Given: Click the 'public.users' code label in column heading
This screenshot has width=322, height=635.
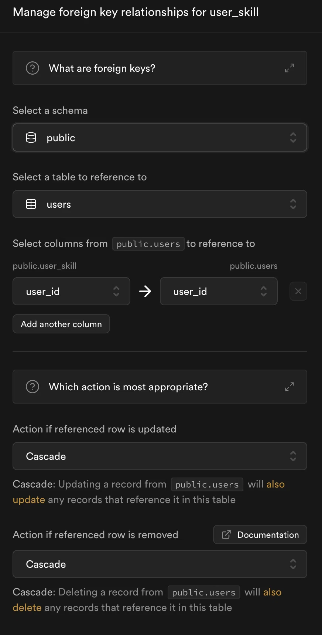Looking at the screenshot, I should point(148,244).
